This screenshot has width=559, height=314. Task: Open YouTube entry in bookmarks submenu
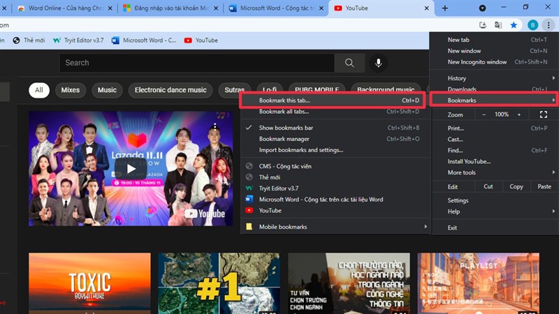tap(335, 211)
